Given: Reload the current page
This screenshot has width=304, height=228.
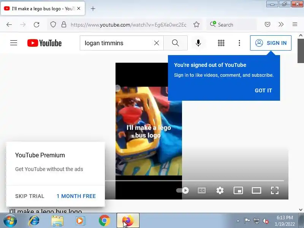Looking at the screenshot, I should pos(36,25).
